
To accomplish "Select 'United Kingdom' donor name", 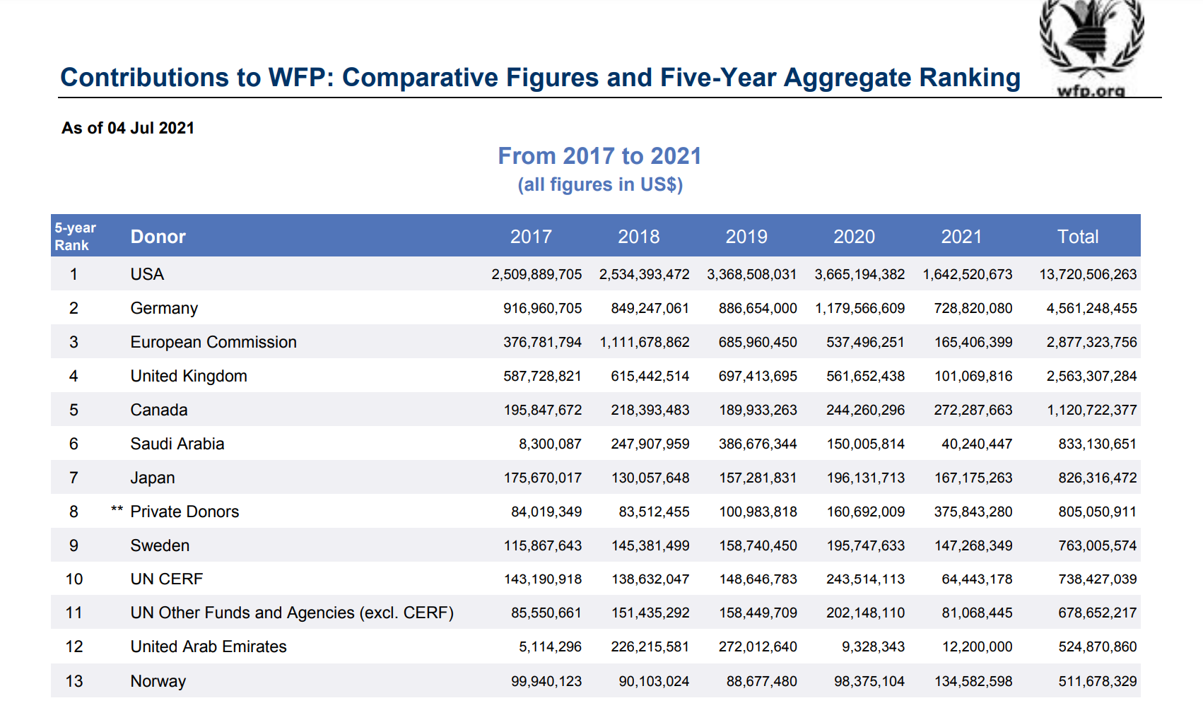I will click(x=189, y=376).
